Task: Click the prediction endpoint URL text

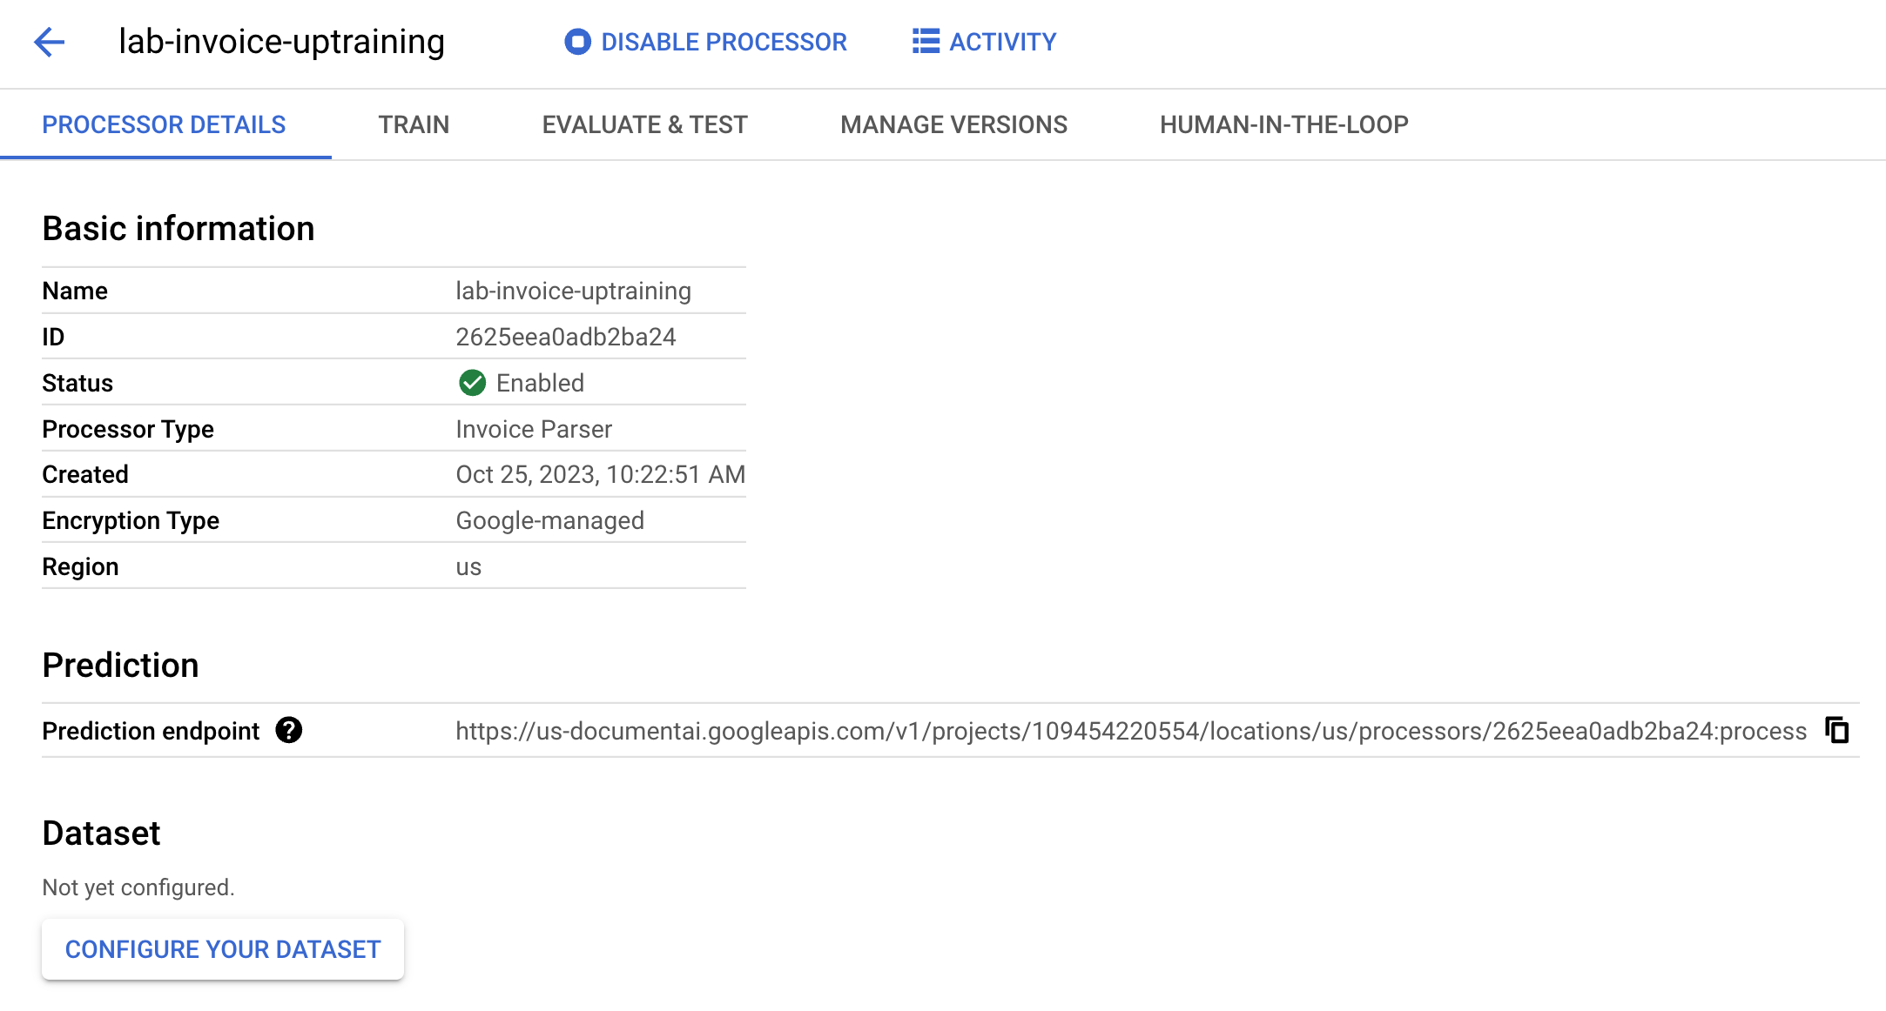Action: pyautogui.click(x=1131, y=731)
